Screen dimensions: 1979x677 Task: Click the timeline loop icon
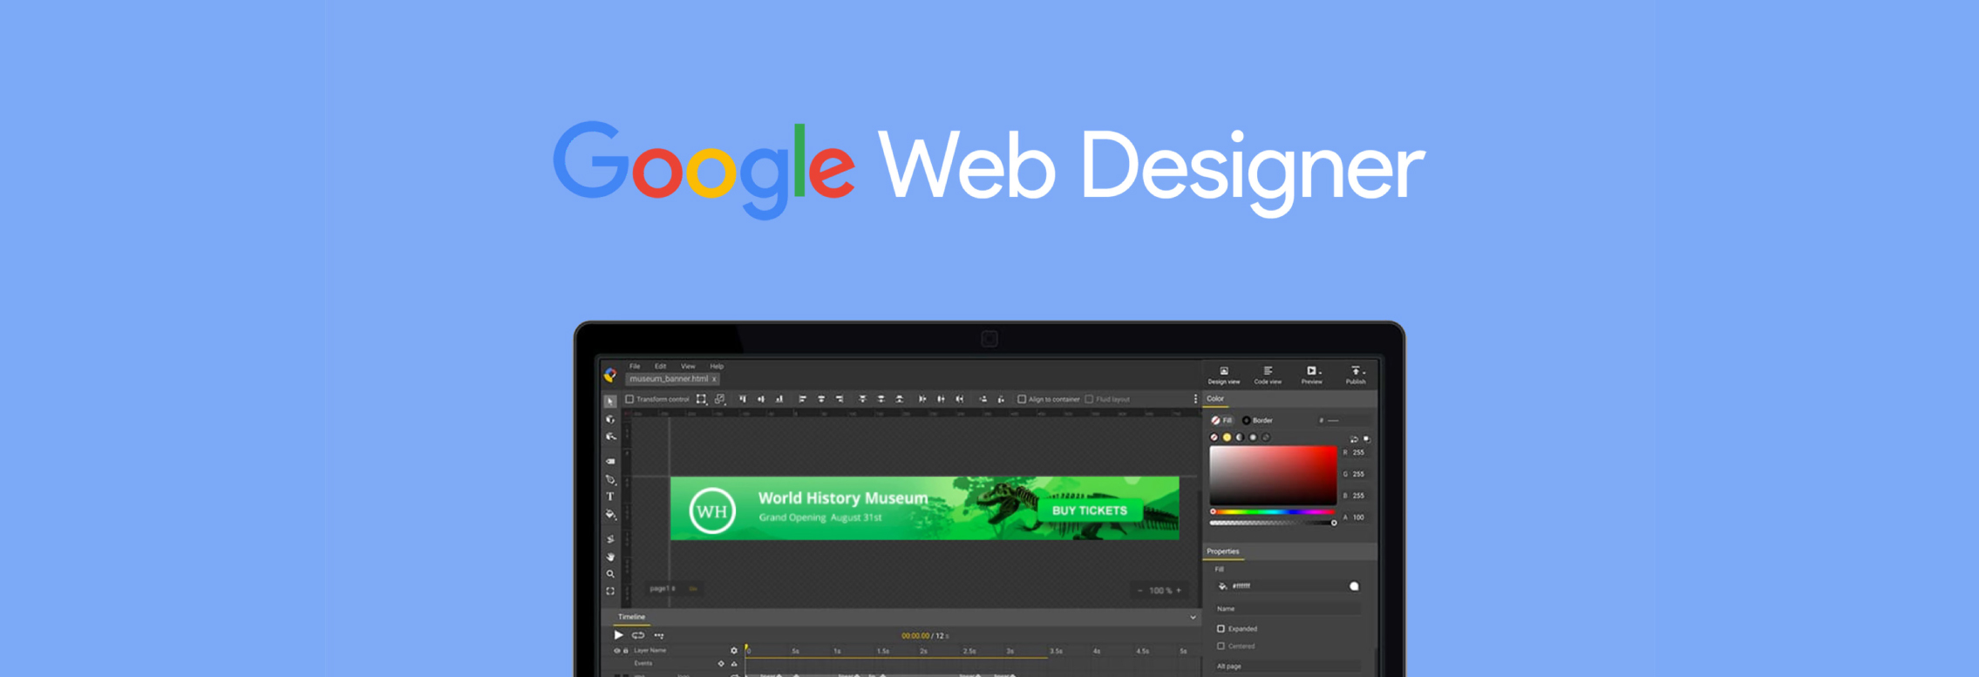tap(638, 635)
